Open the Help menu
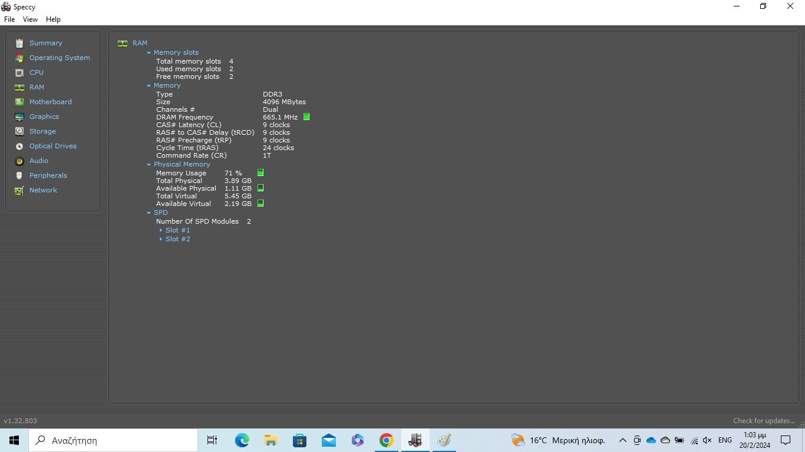Screen dimensions: 805x452 [53, 19]
